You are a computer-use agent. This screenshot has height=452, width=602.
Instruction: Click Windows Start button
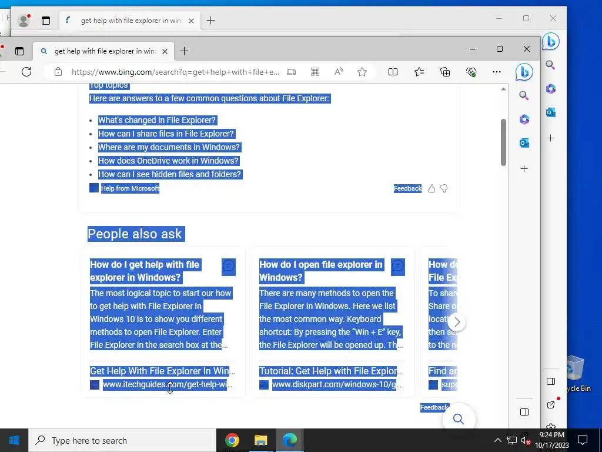(x=14, y=440)
